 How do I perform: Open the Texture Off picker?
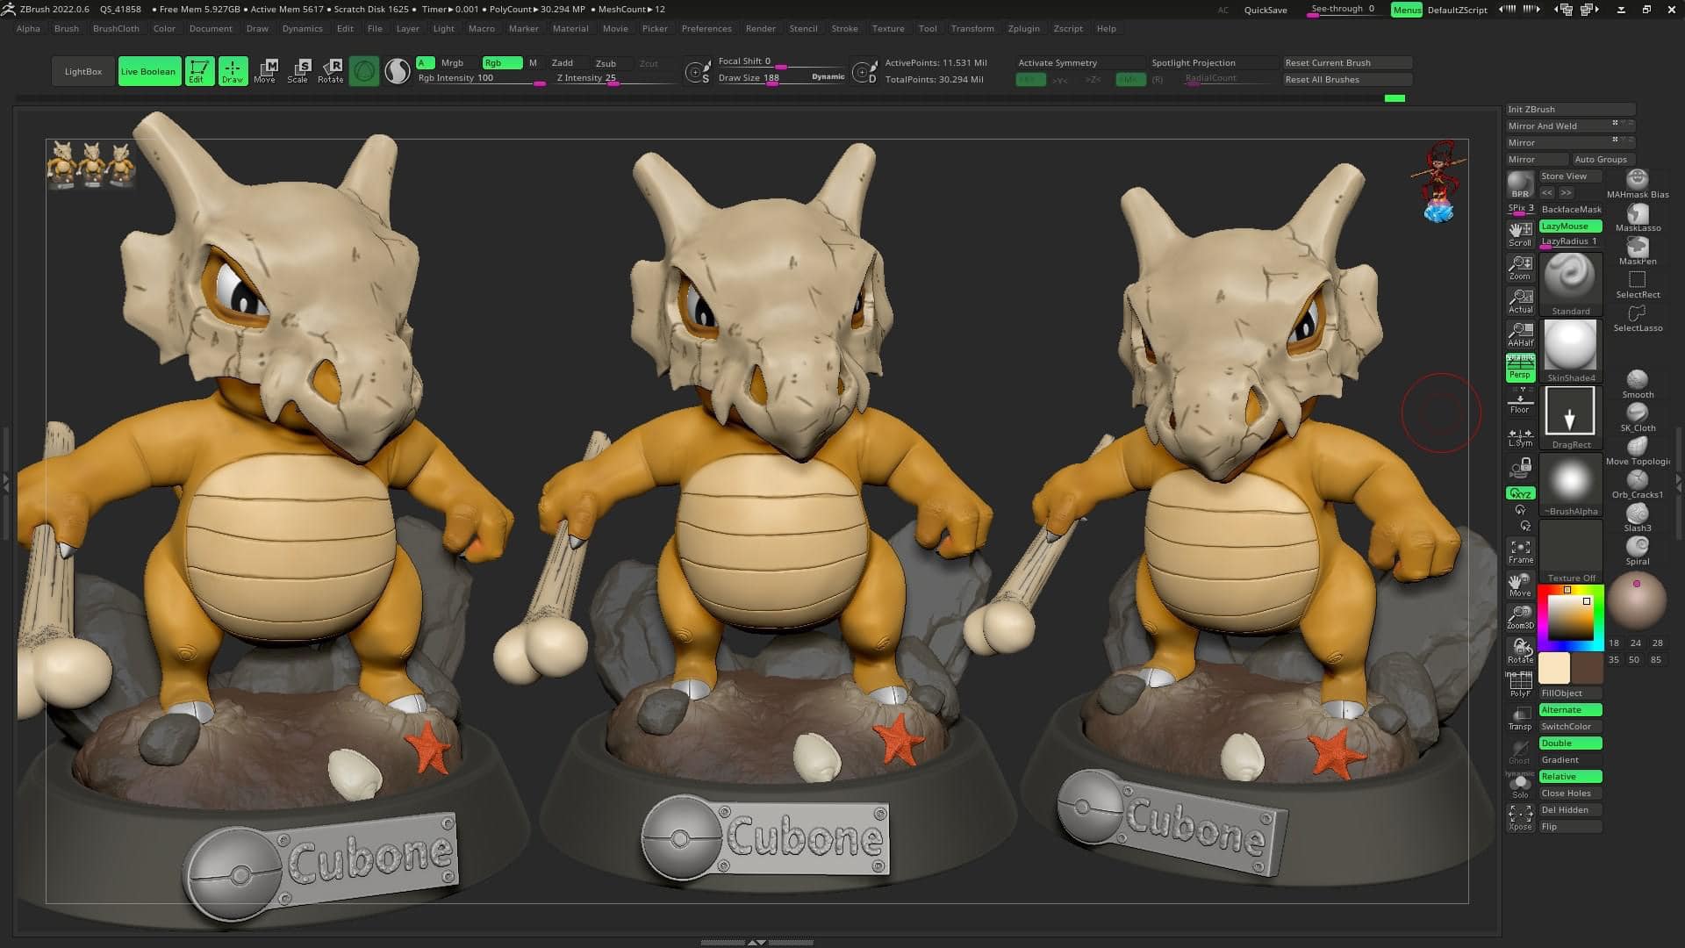pyautogui.click(x=1571, y=551)
